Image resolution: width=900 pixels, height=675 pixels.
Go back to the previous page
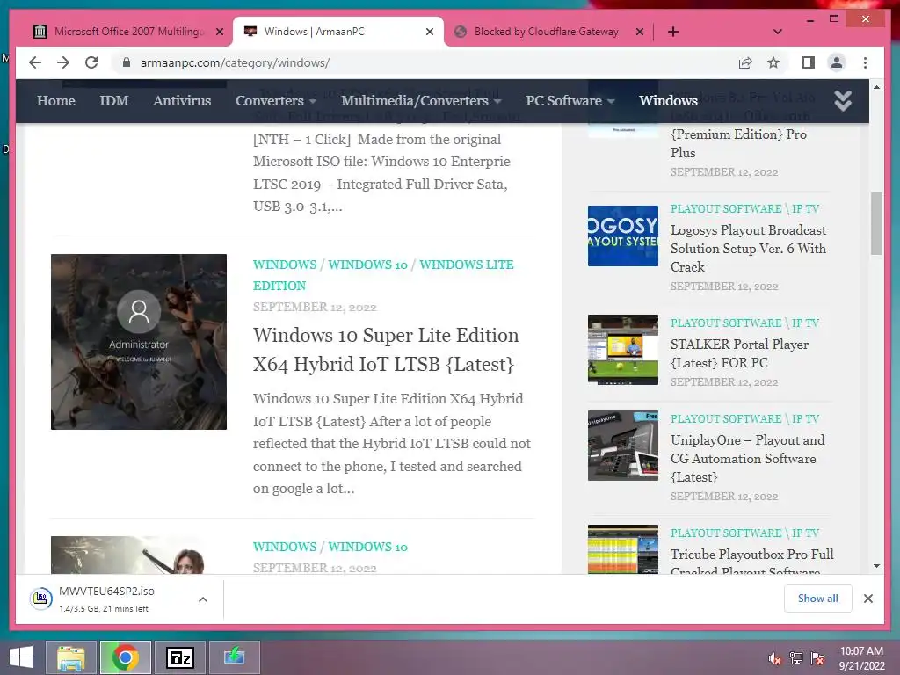[x=35, y=62]
